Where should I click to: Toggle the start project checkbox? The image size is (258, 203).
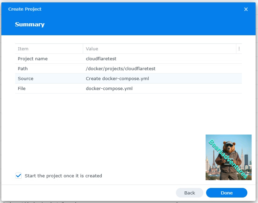[x=19, y=176]
